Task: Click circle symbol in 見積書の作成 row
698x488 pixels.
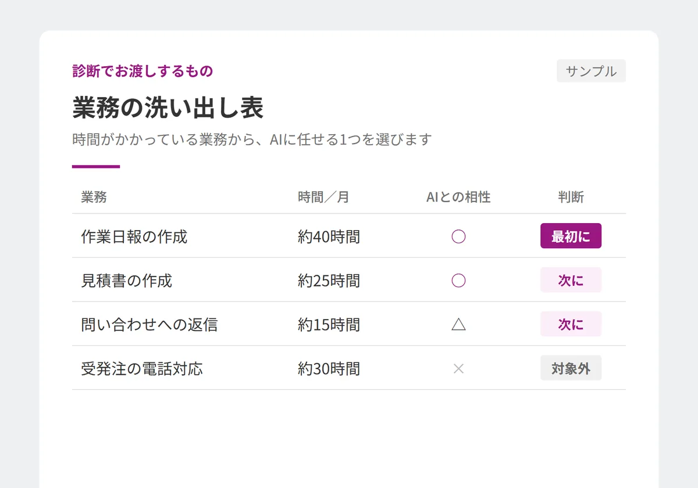Action: (458, 281)
